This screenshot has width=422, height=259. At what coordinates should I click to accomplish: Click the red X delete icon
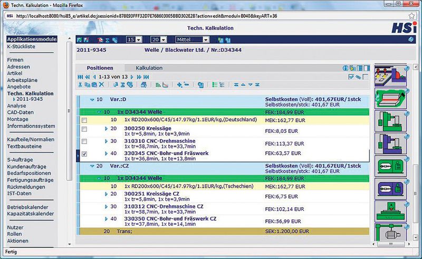click(101, 84)
